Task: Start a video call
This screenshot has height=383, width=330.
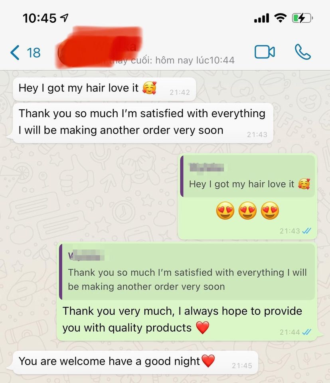Action: 265,52
